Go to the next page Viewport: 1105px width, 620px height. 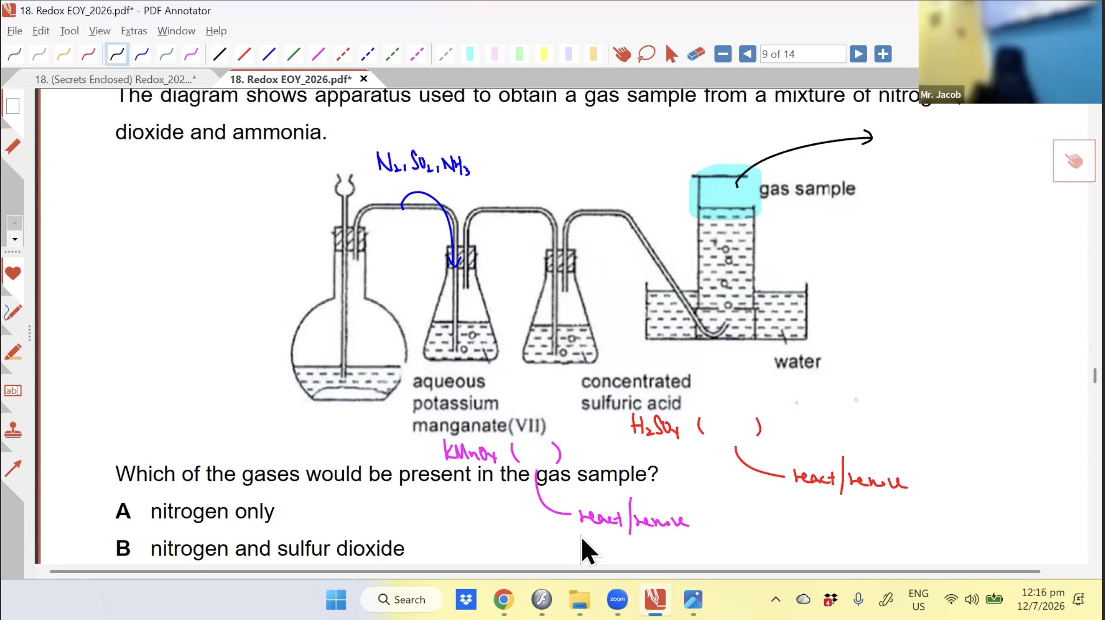(x=858, y=54)
